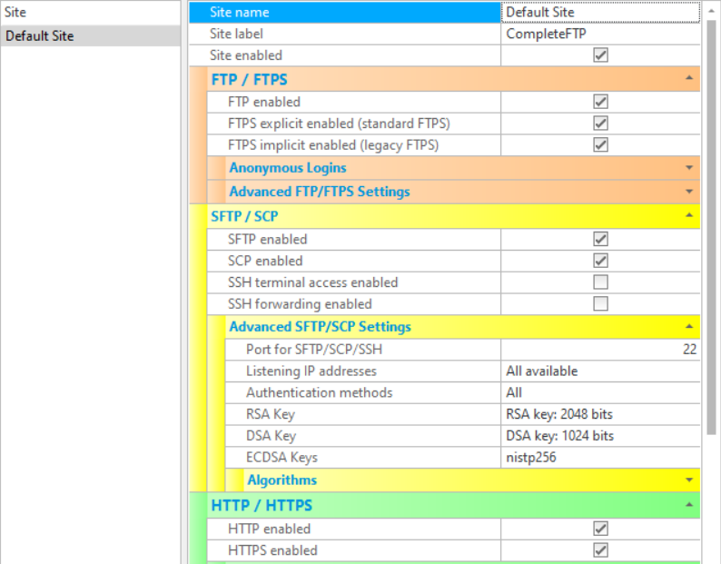721x564 pixels.
Task: Click the Site name field value
Action: tap(599, 13)
